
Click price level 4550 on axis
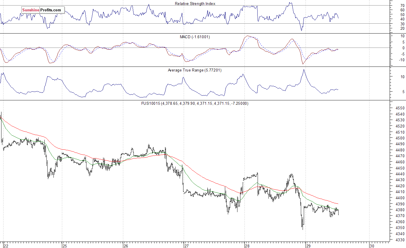400,108
